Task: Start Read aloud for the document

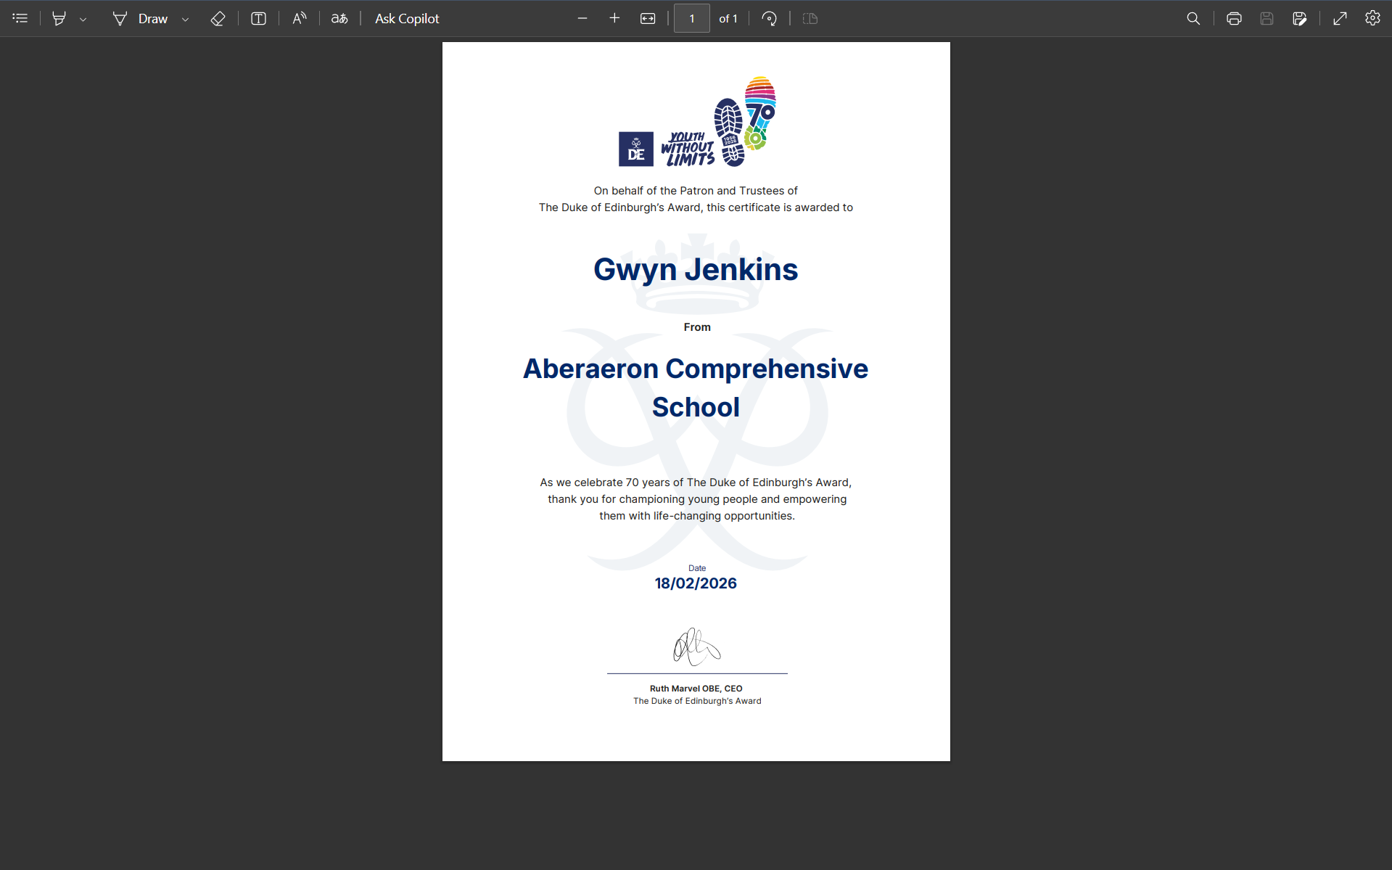Action: coord(299,19)
